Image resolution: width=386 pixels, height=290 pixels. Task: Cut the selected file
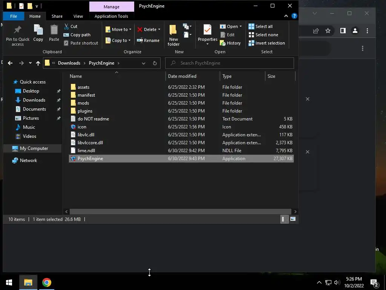coord(70,26)
